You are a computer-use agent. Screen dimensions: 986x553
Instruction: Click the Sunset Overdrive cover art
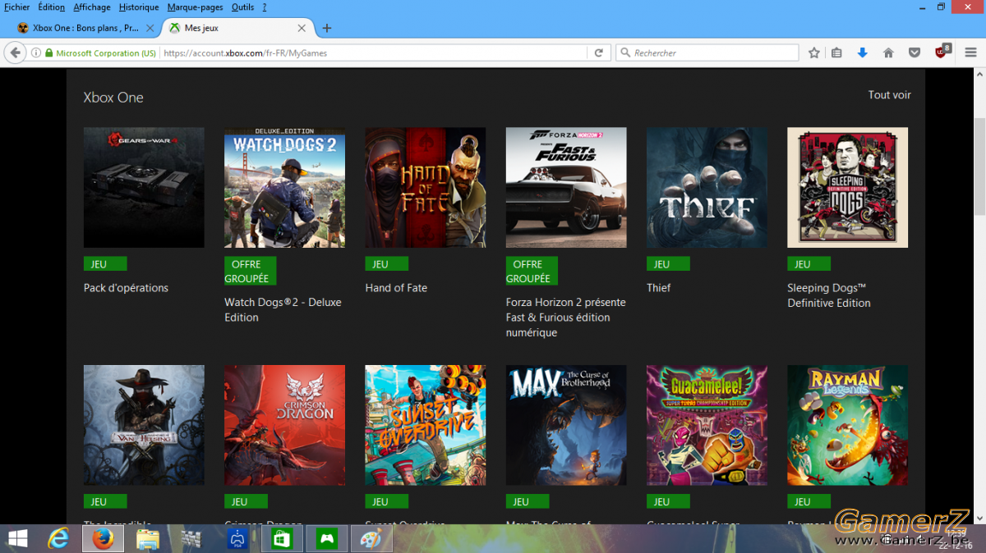click(426, 425)
